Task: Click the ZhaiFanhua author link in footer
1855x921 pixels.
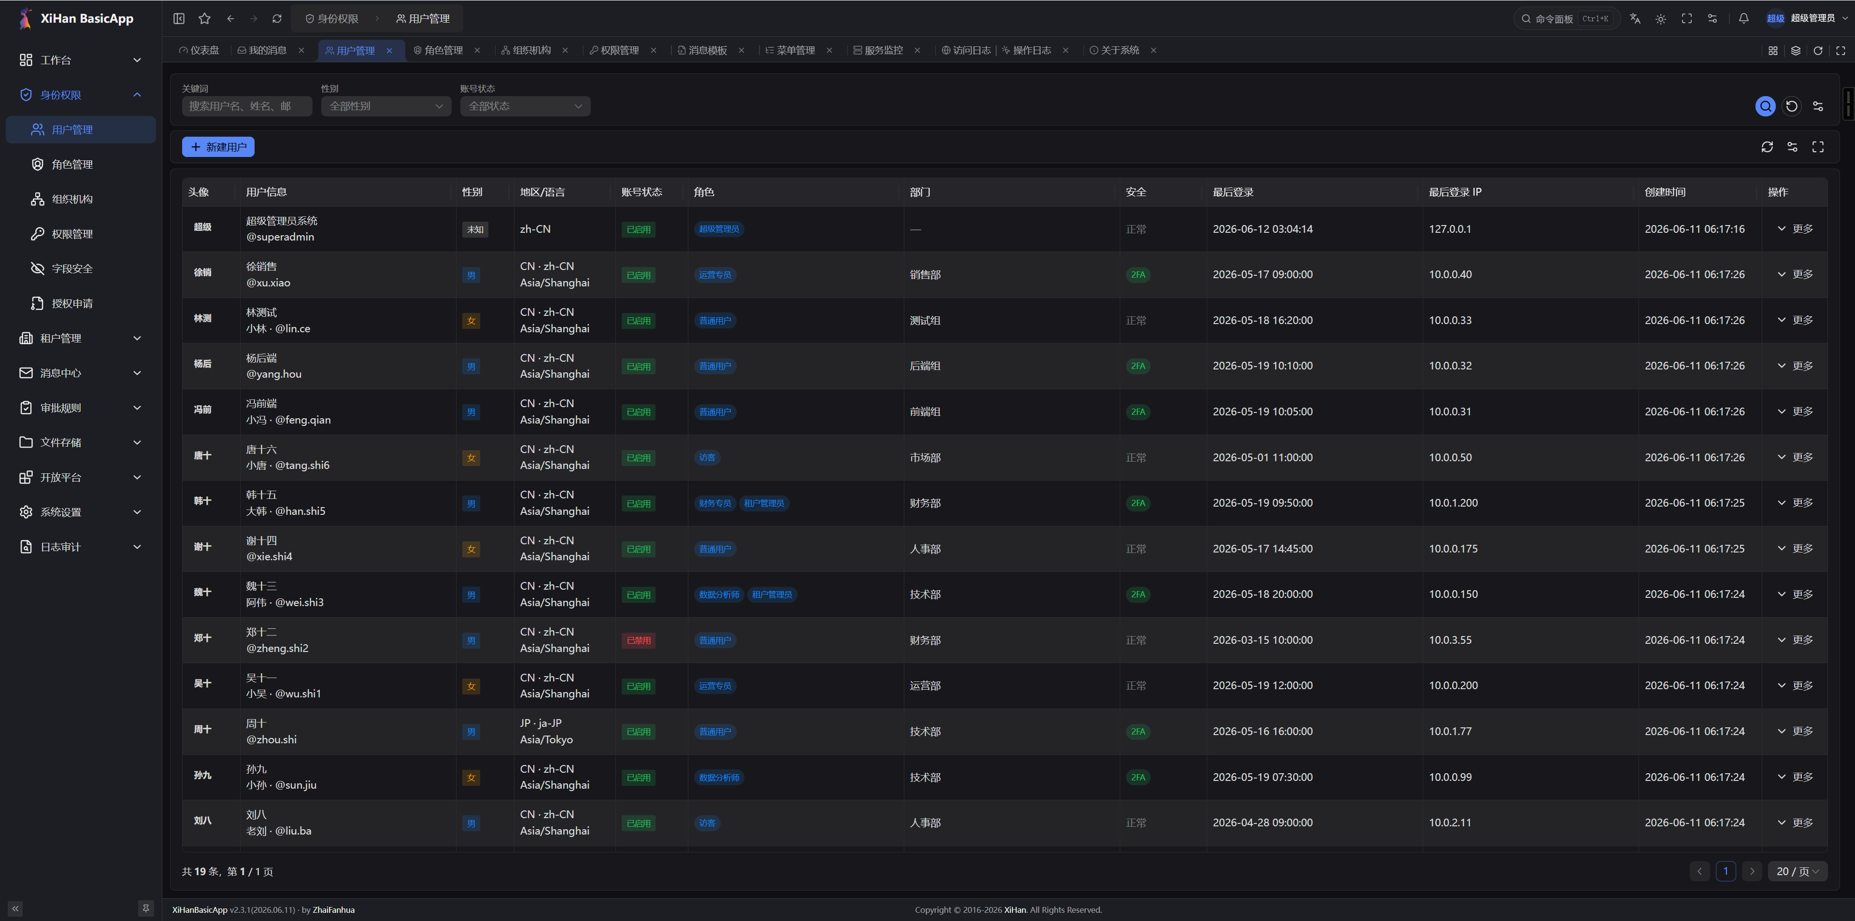Action: (333, 910)
